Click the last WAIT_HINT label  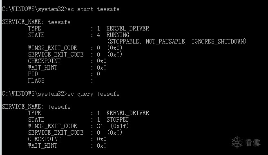coord(42,146)
